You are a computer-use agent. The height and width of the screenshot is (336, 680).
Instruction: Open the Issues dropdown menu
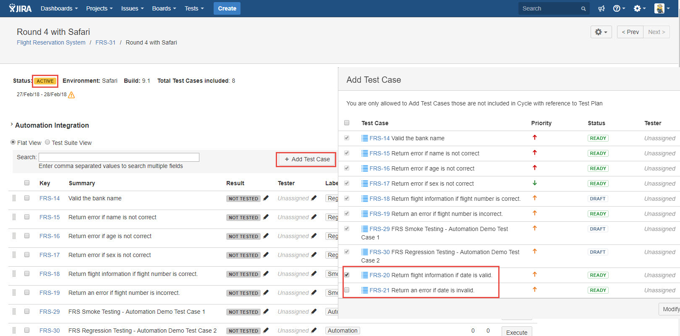[x=132, y=8]
